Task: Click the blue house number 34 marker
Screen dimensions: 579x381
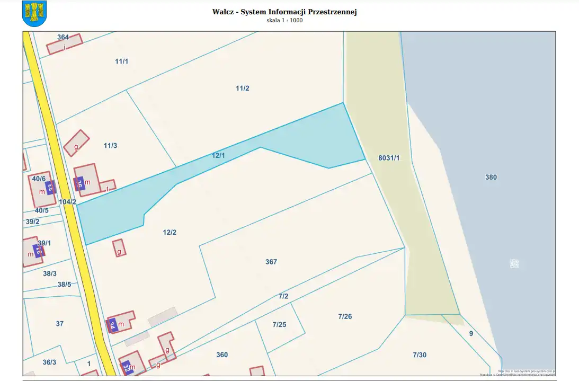Action: point(112,325)
